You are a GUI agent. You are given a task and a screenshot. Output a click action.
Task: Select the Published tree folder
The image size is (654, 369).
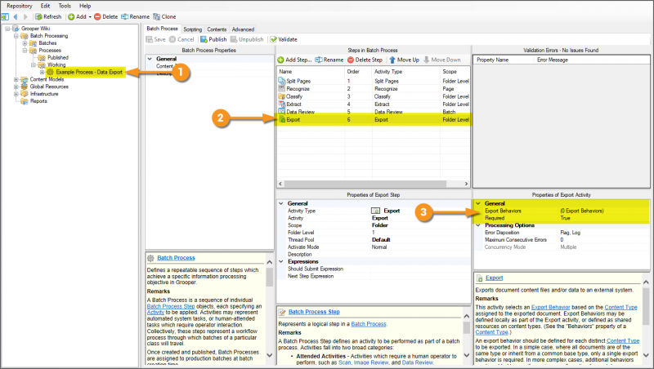tap(57, 57)
